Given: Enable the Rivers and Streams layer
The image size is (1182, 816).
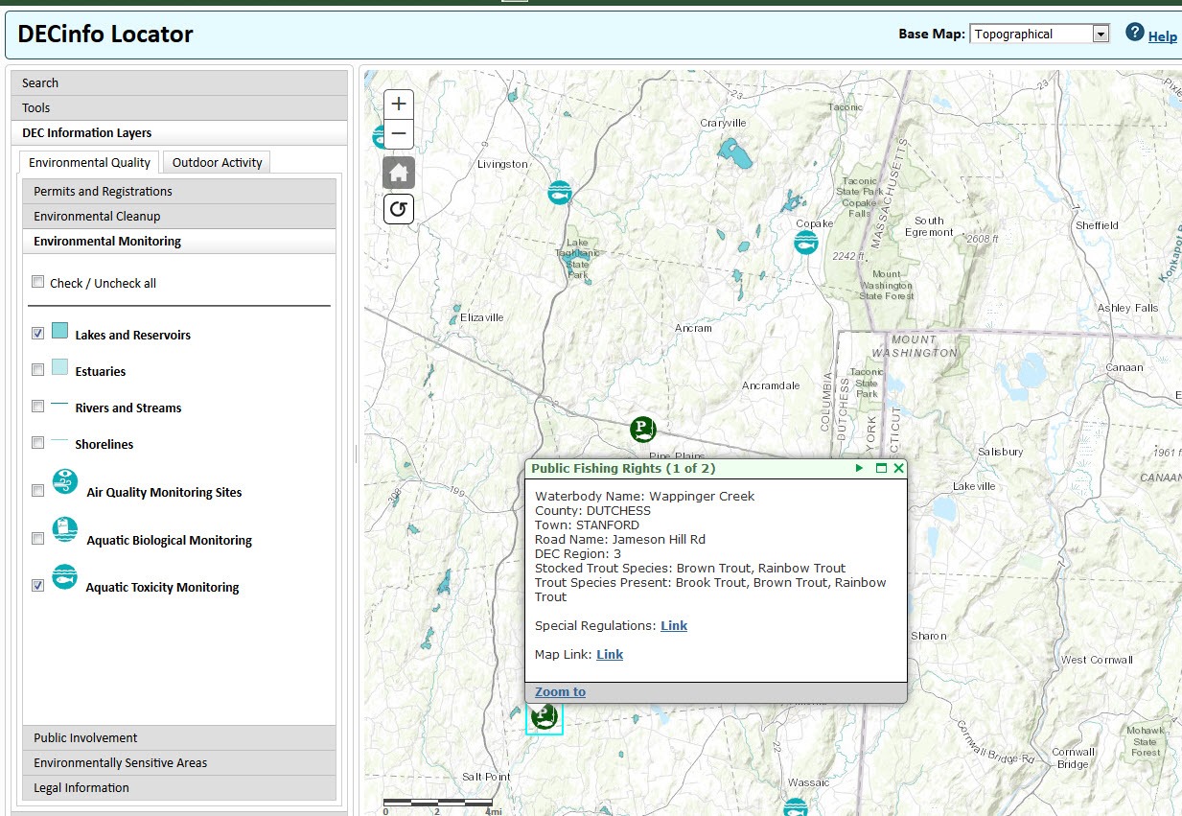Looking at the screenshot, I should point(38,406).
